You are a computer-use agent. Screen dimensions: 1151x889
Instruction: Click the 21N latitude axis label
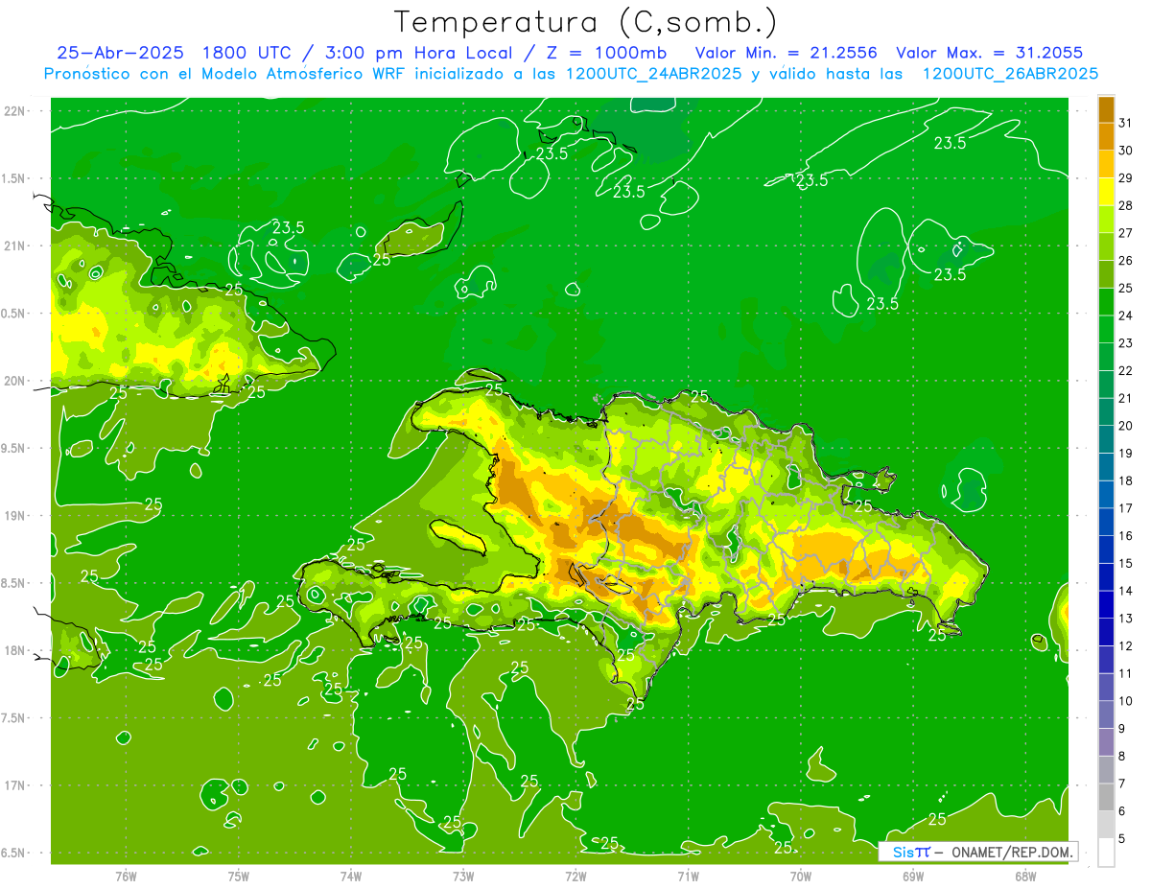pyautogui.click(x=15, y=246)
